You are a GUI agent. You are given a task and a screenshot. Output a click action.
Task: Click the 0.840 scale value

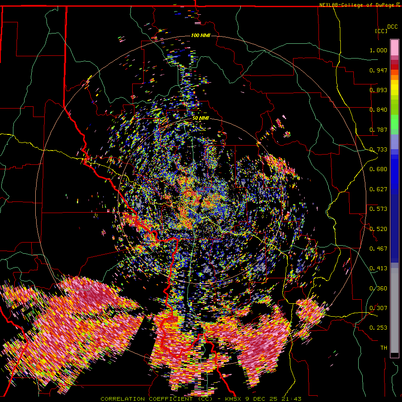[x=378, y=110]
